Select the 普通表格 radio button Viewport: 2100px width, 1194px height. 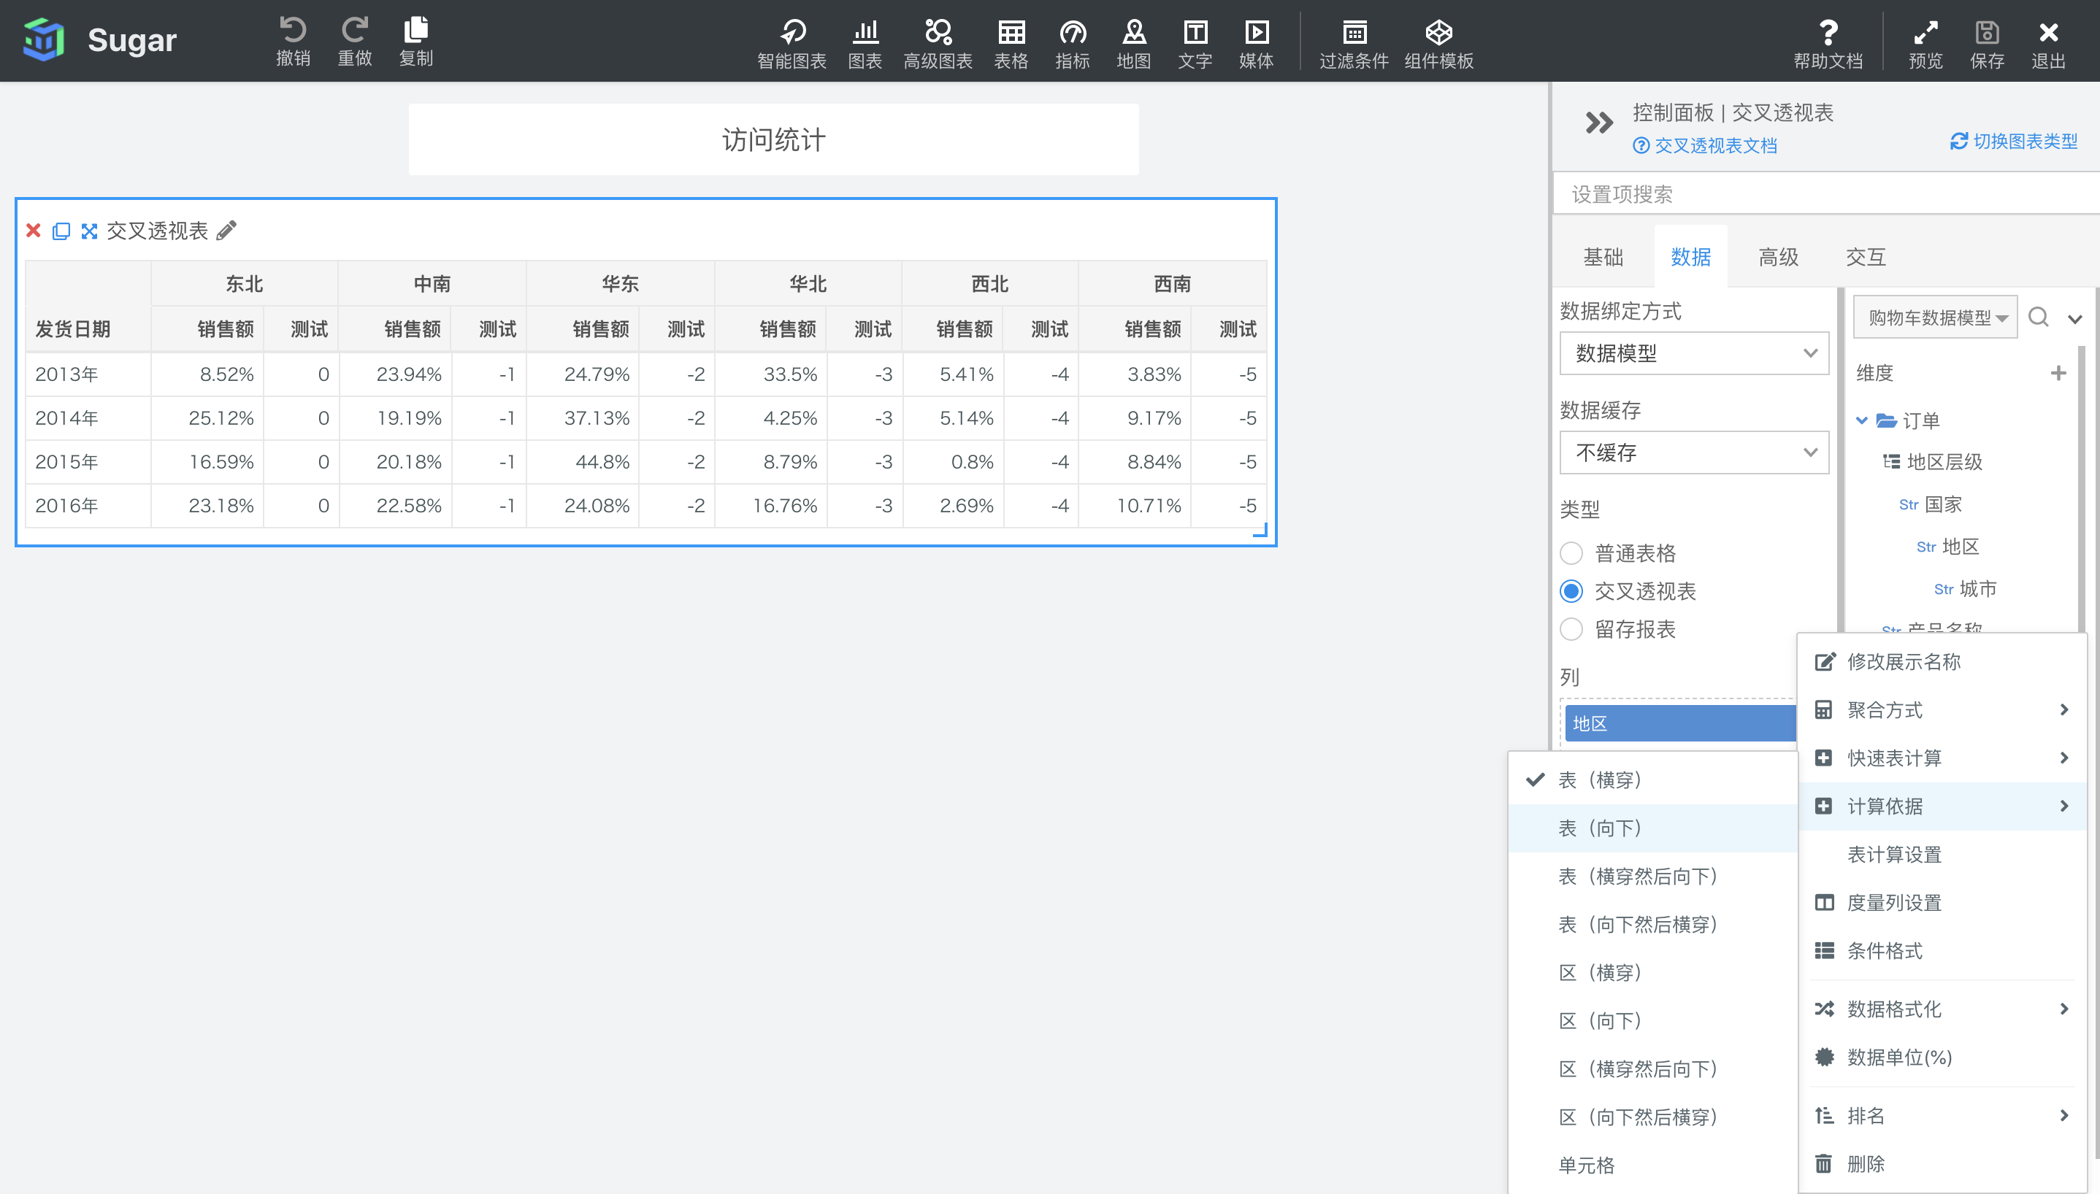click(x=1571, y=553)
